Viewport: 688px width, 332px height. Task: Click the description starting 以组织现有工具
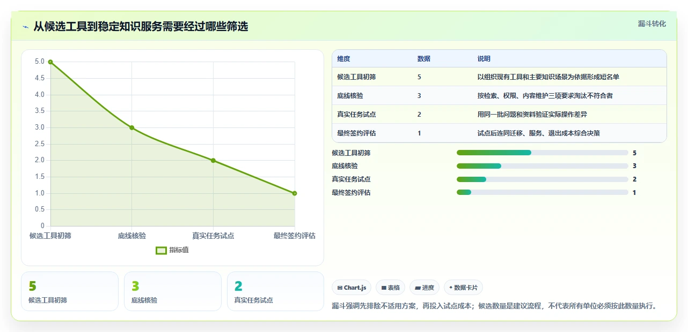[x=548, y=77]
